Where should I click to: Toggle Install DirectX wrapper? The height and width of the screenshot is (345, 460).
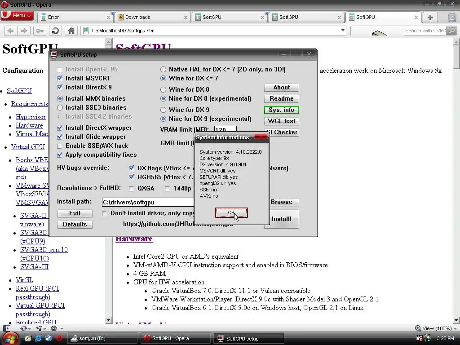pos(60,128)
